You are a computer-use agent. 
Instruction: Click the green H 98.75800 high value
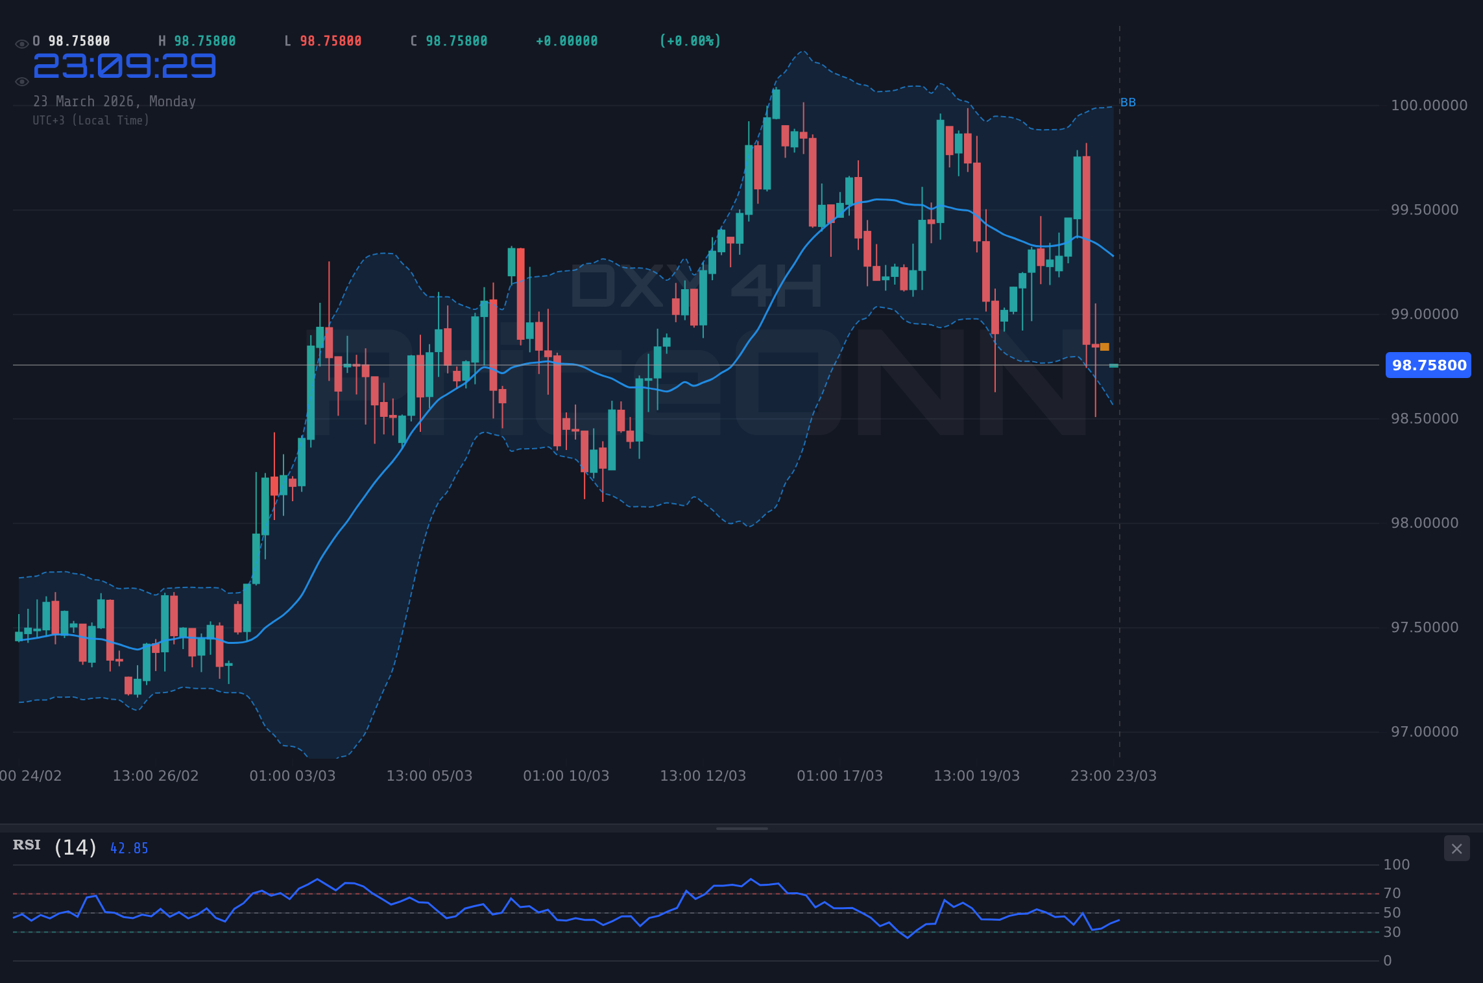pos(198,40)
